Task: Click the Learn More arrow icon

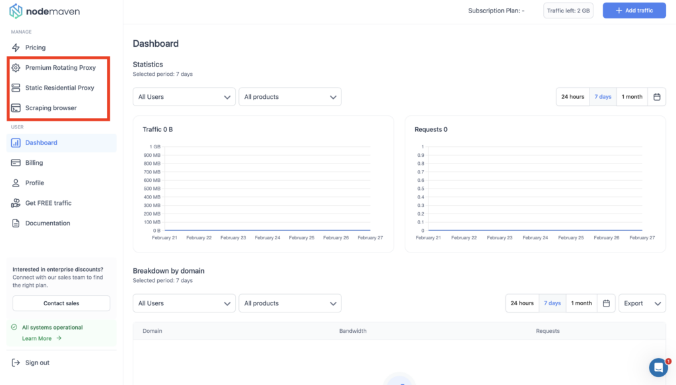Action: coord(59,338)
